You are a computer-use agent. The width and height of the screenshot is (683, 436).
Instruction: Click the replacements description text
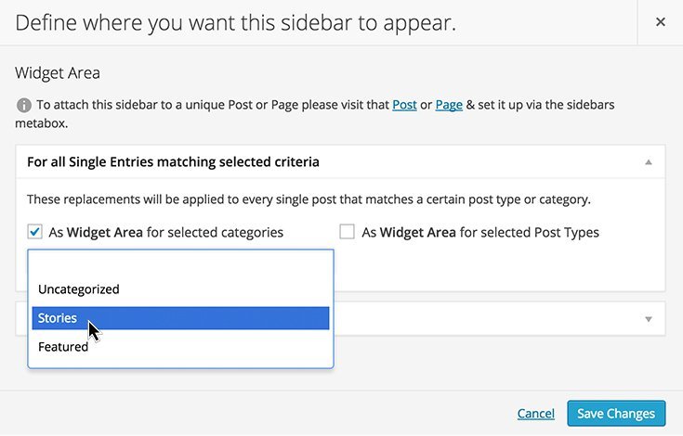tap(309, 199)
